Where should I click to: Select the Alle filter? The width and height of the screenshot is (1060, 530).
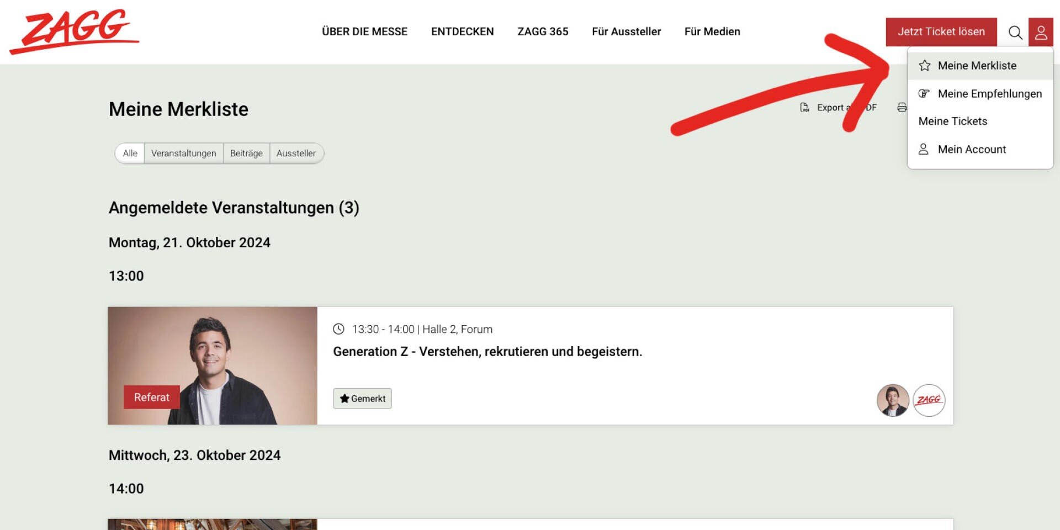pyautogui.click(x=130, y=153)
